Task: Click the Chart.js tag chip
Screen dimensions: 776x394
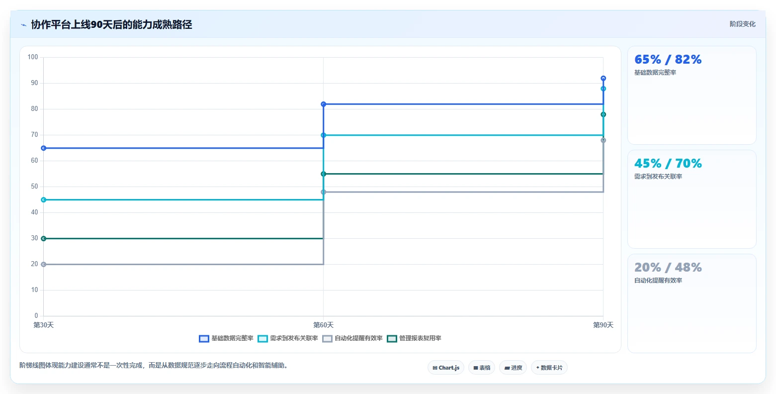Action: 446,368
